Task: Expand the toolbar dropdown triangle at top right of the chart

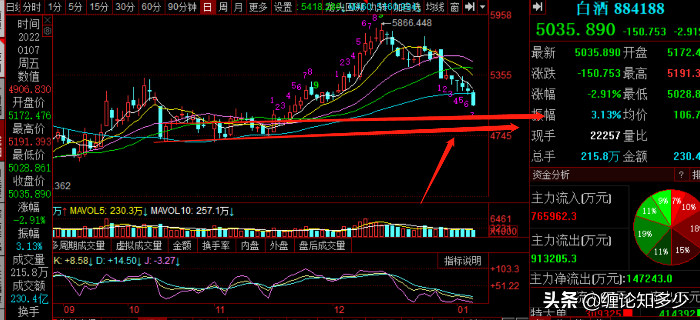Action: coord(482,7)
